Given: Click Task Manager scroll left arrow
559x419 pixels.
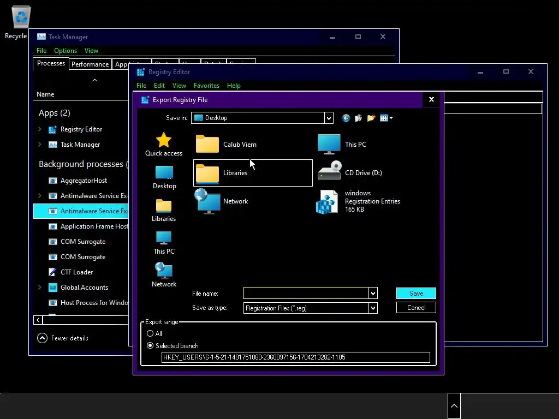Looking at the screenshot, I should pos(38,320).
